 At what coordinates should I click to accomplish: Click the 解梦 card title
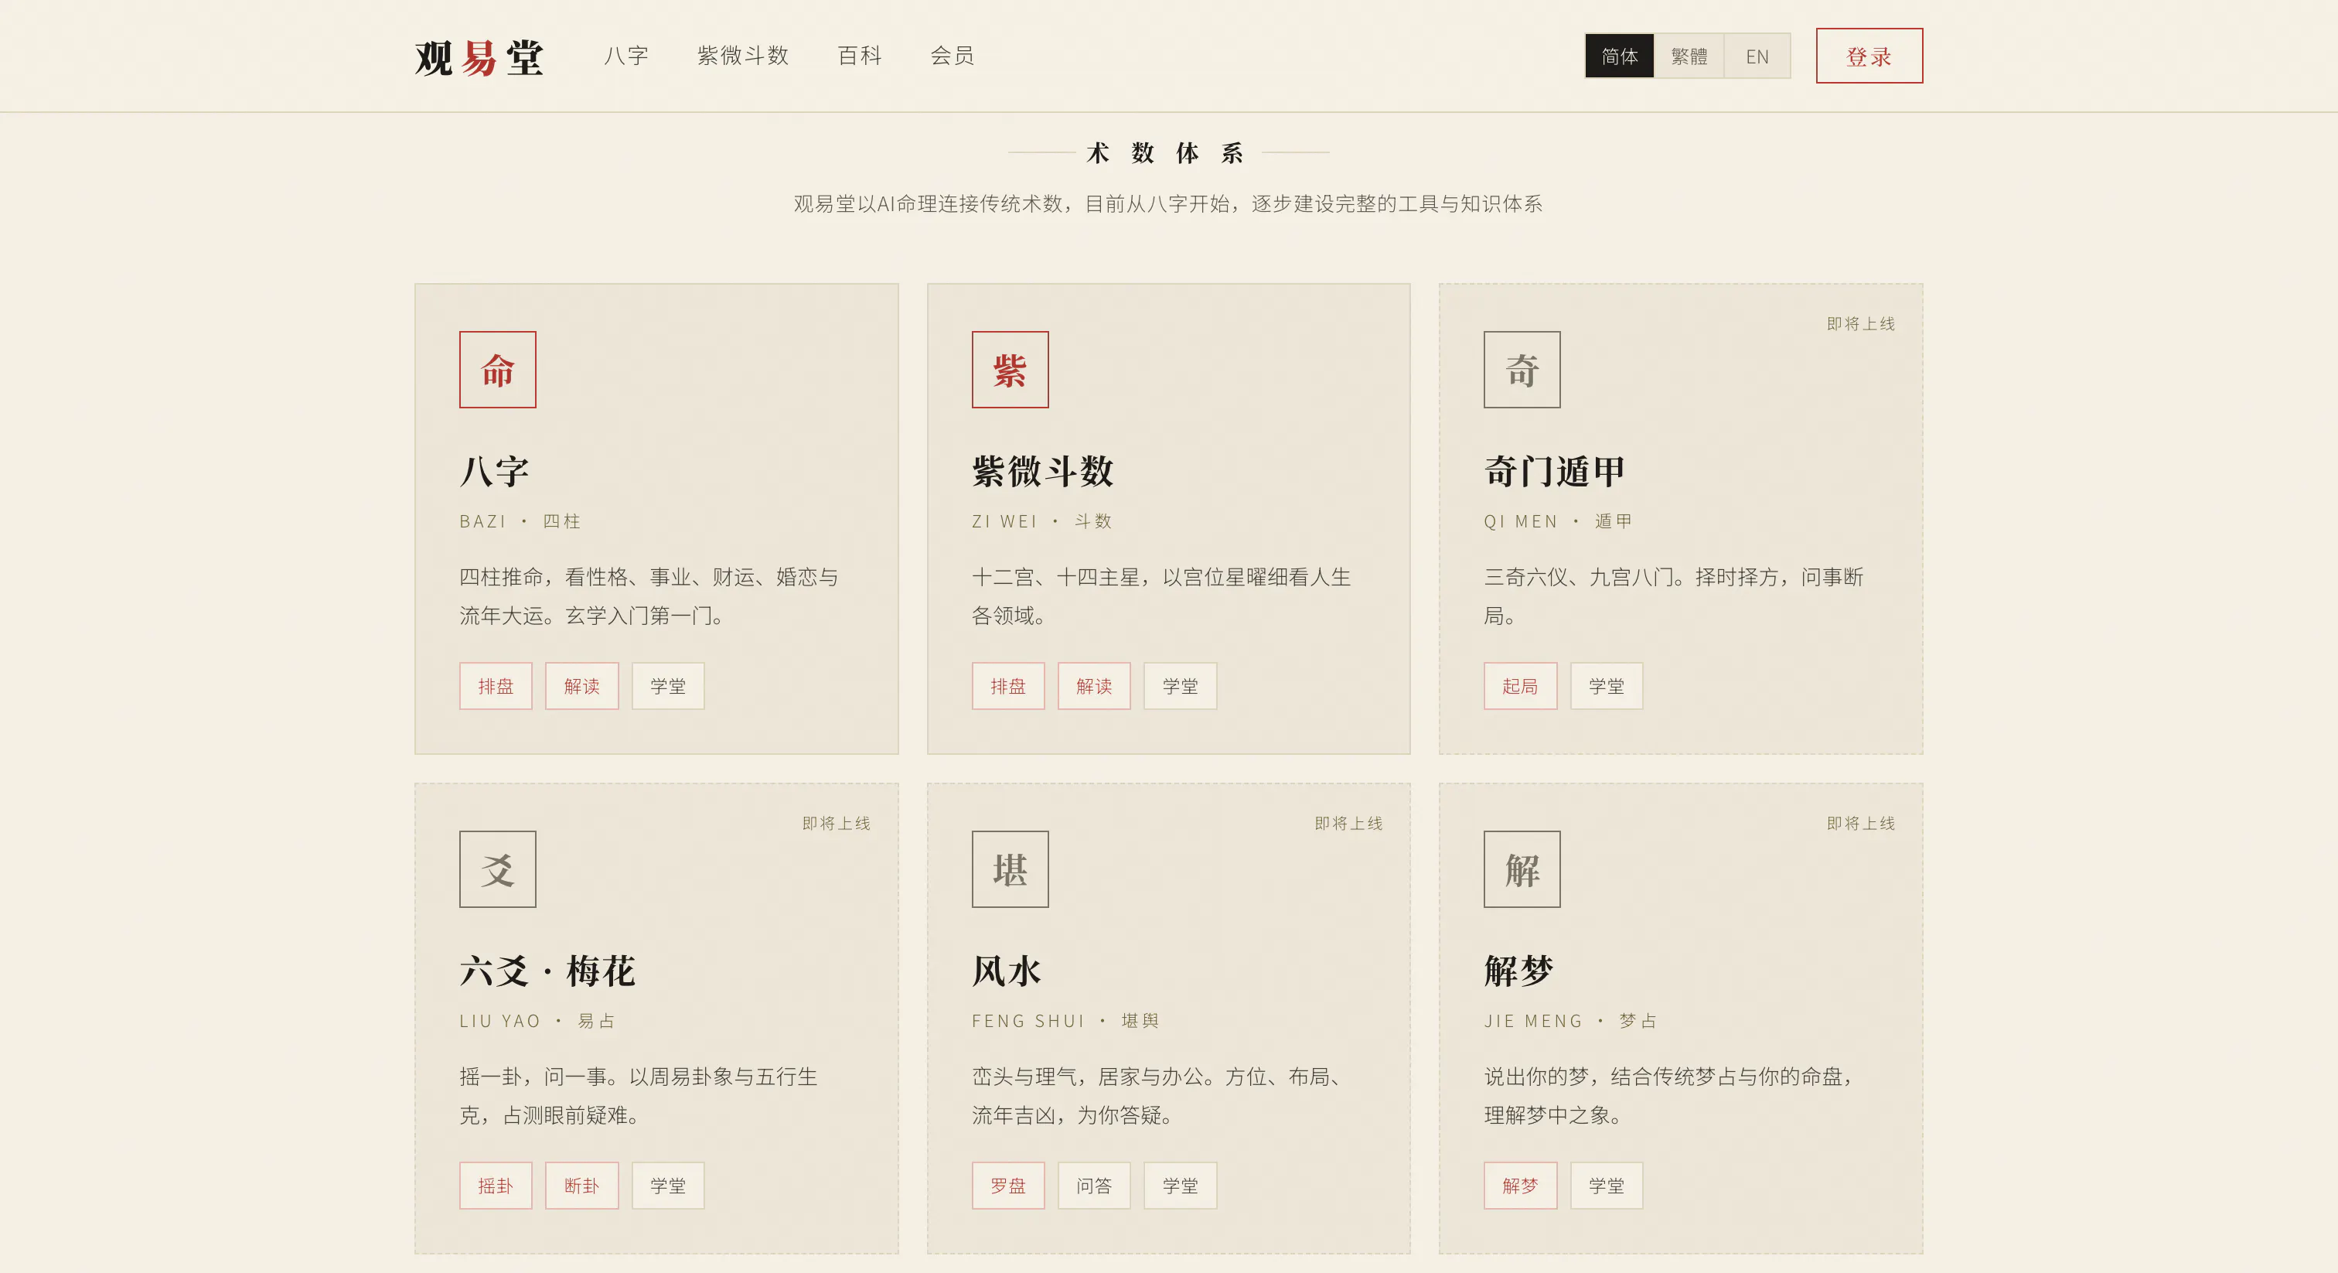pos(1519,971)
